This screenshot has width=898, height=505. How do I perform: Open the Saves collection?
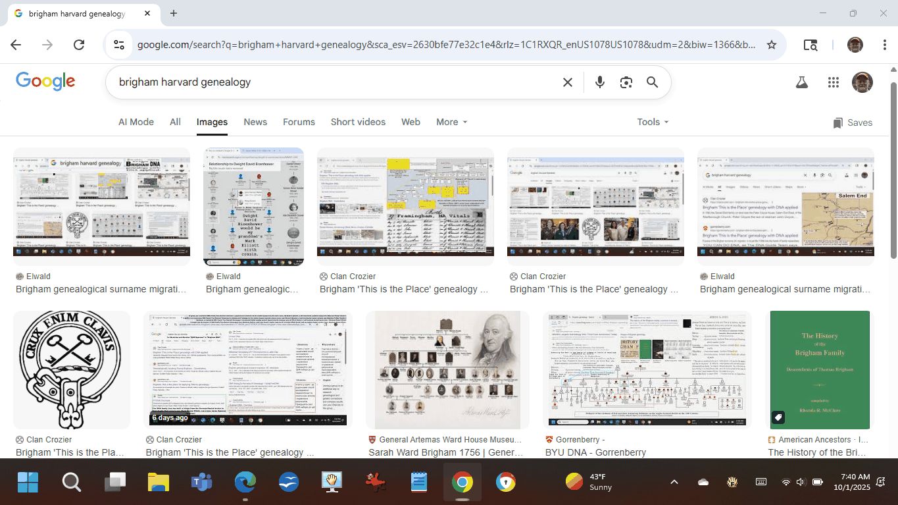tap(852, 122)
